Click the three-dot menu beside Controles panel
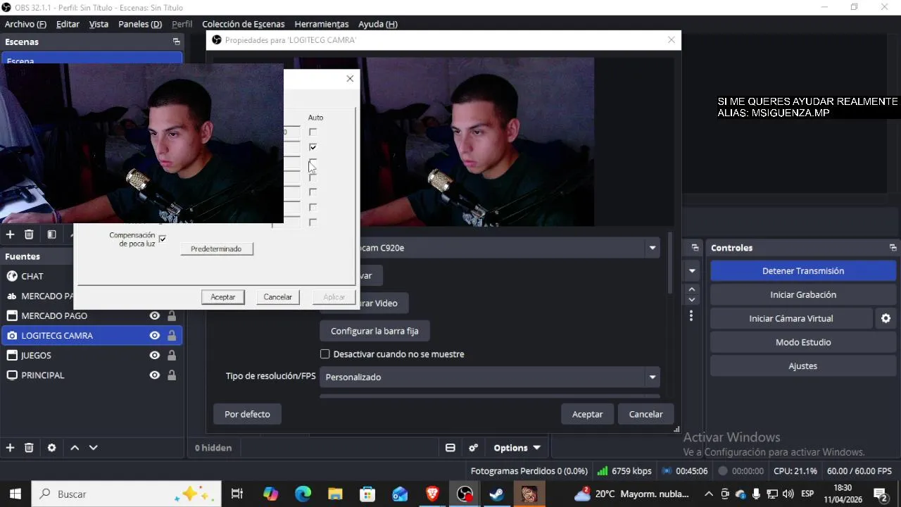901x507 pixels. click(691, 316)
